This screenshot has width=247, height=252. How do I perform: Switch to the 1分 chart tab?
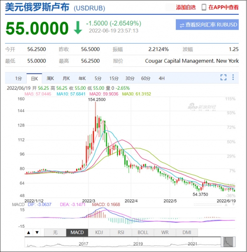(x=19, y=78)
